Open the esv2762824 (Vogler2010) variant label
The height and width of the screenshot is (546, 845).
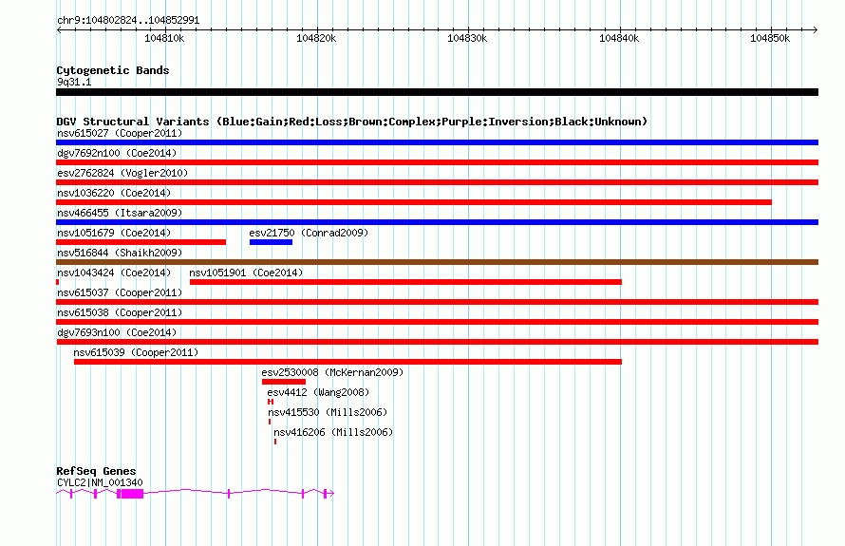[122, 173]
